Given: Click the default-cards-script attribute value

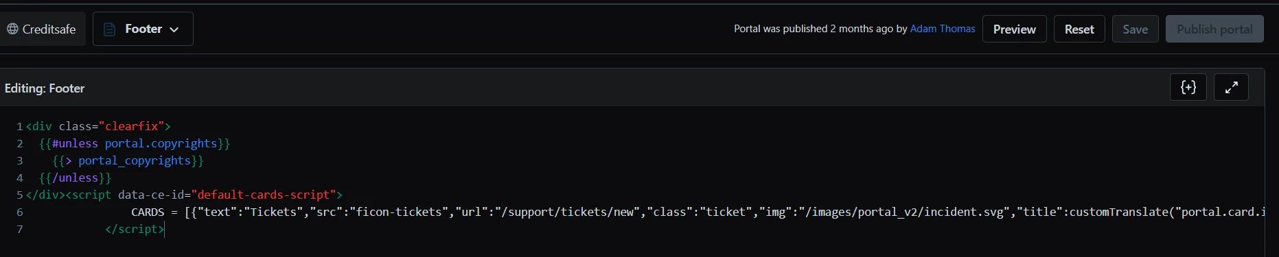Looking at the screenshot, I should tap(264, 195).
